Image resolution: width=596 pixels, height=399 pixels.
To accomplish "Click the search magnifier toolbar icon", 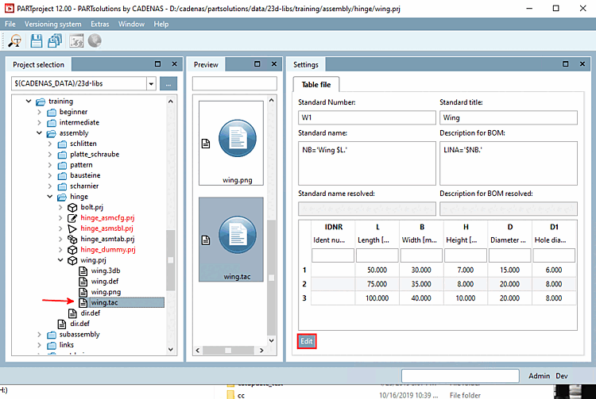I will pos(15,41).
